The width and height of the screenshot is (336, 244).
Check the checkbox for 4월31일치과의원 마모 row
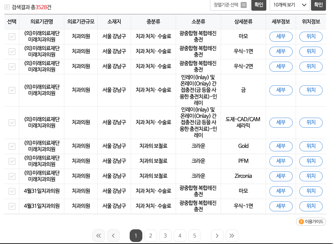12,191
